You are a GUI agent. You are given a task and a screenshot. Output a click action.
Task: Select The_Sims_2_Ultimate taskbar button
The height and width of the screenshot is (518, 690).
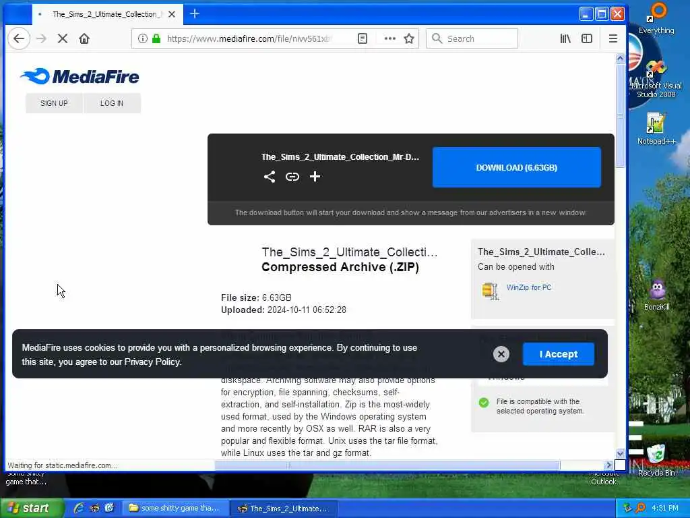point(284,509)
